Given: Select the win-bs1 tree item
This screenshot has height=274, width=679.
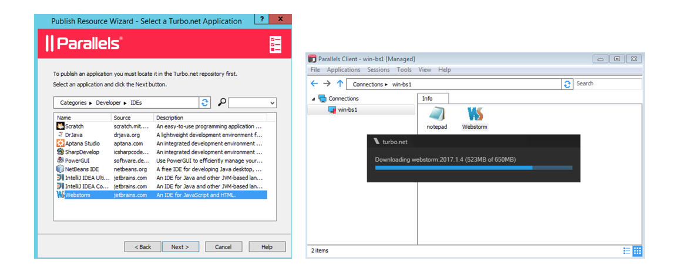Looking at the screenshot, I should pos(361,110).
